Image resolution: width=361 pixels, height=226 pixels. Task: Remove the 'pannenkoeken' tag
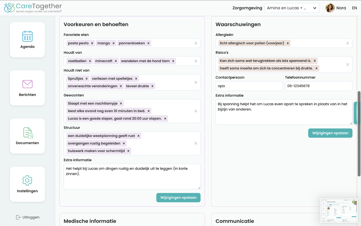(x=148, y=43)
